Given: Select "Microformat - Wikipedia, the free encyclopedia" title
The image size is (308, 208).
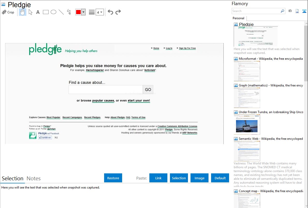Looking at the screenshot, I should 271,59.
